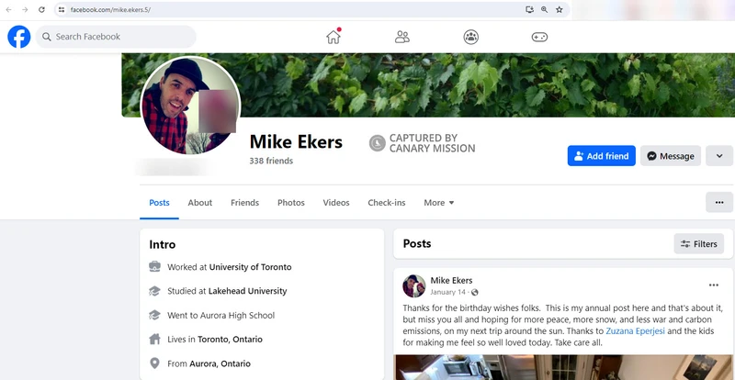Click the browser address bar URL

tap(110, 10)
